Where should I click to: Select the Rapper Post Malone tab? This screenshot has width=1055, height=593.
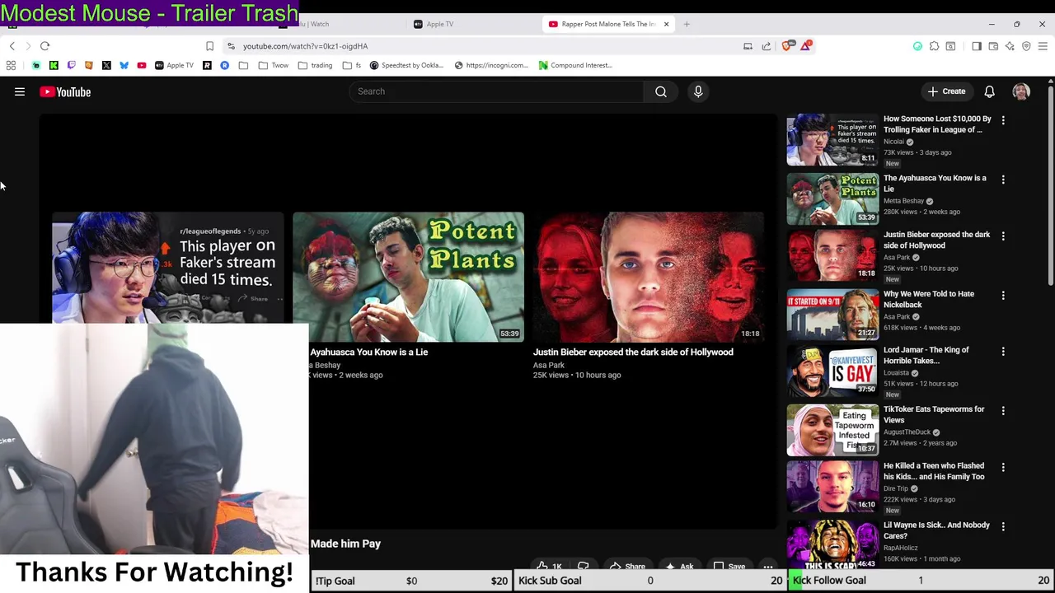[x=608, y=24]
